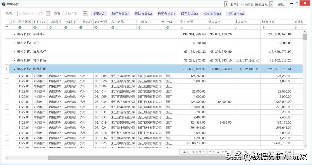The width and height of the screenshot is (312, 165).
Task: Click the 查询(Q) button
Action: [x=99, y=14]
